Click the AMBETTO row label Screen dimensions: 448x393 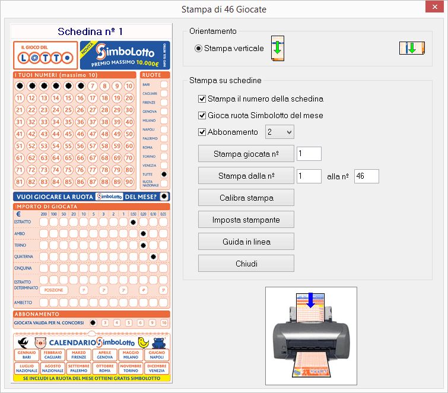(23, 302)
